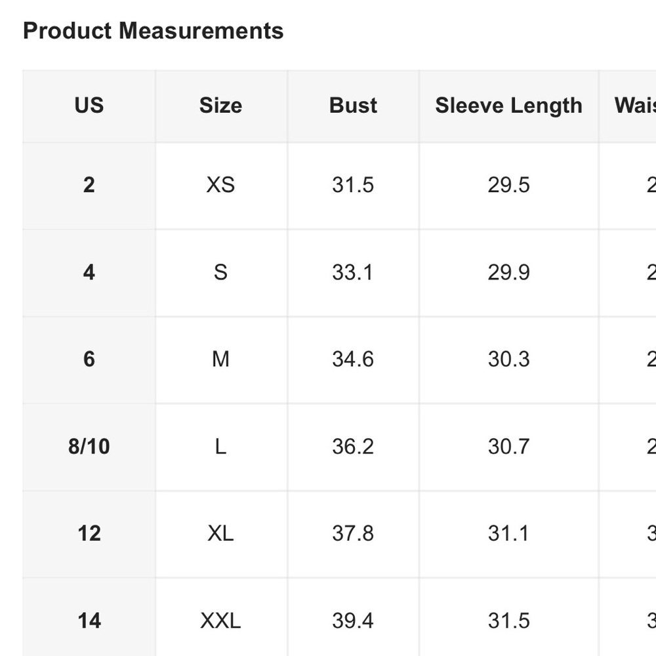The image size is (656, 656).
Task: Click sleeve length value 31.1
Action: coord(508,533)
